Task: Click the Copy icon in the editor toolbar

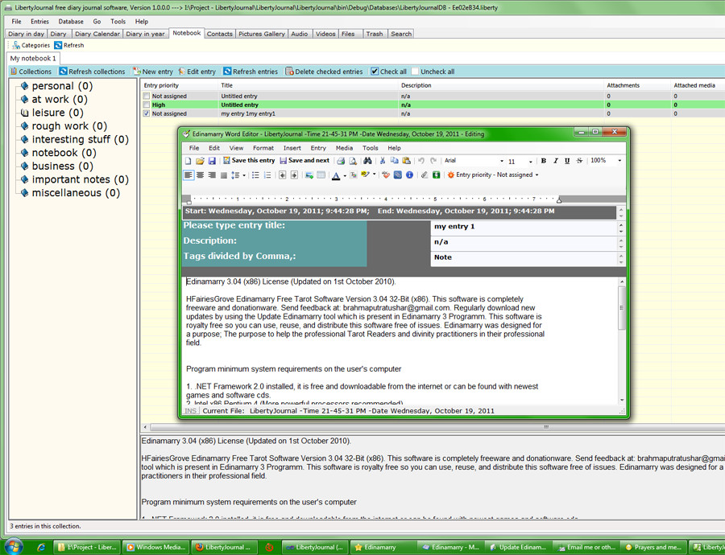Action: pos(395,161)
